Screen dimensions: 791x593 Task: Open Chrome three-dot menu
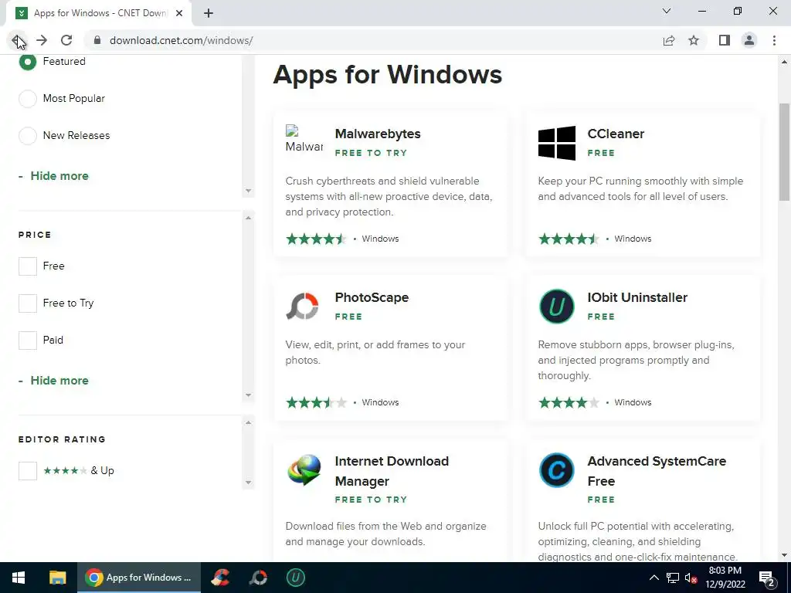(774, 40)
